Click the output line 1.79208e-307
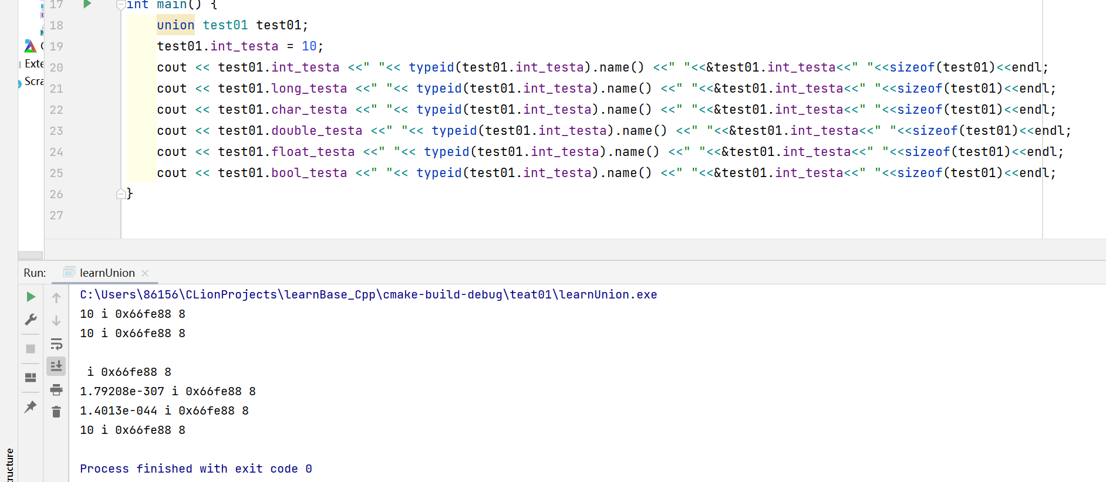Image resolution: width=1106 pixels, height=482 pixels. point(168,391)
